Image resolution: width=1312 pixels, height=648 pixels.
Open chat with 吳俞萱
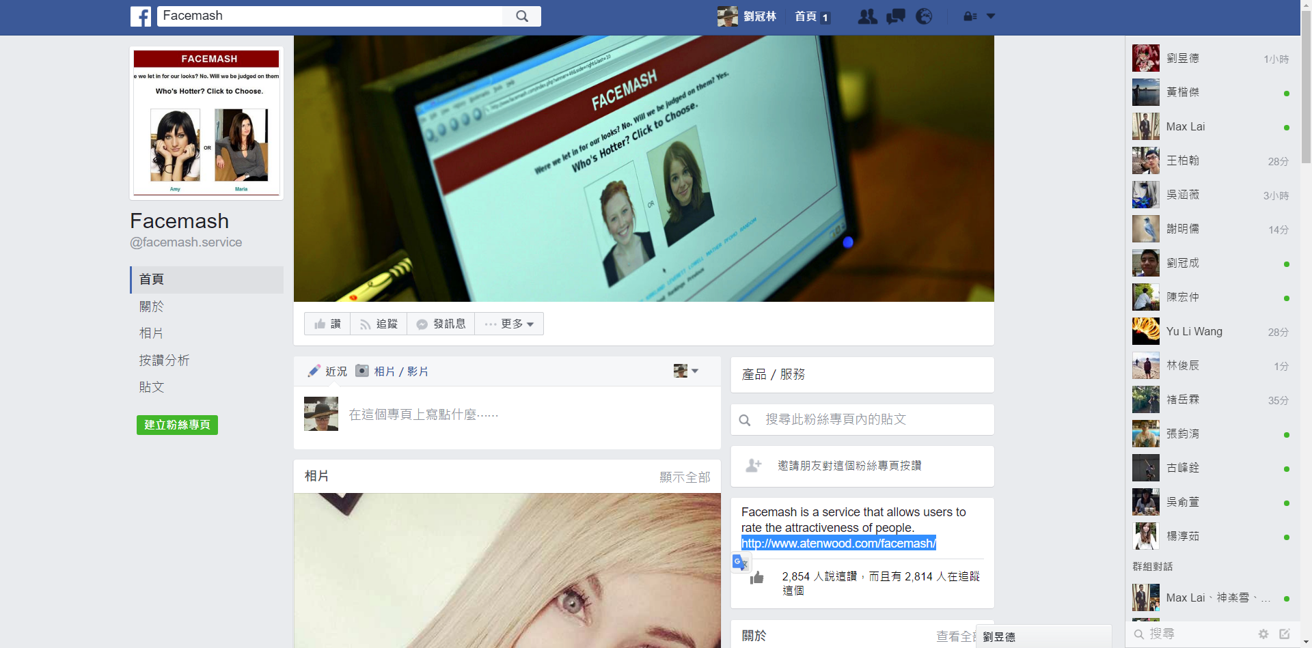1212,502
